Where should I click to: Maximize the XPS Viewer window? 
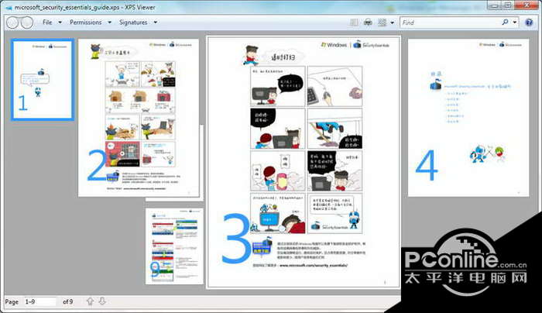point(508,5)
